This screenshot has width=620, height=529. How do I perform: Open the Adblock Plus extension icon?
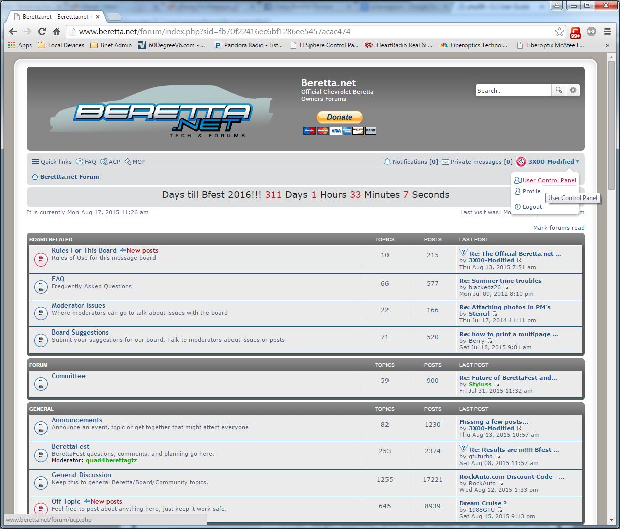[x=591, y=31]
